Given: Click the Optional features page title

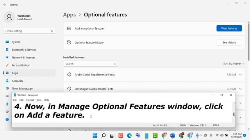Looking at the screenshot, I should tap(105, 15).
